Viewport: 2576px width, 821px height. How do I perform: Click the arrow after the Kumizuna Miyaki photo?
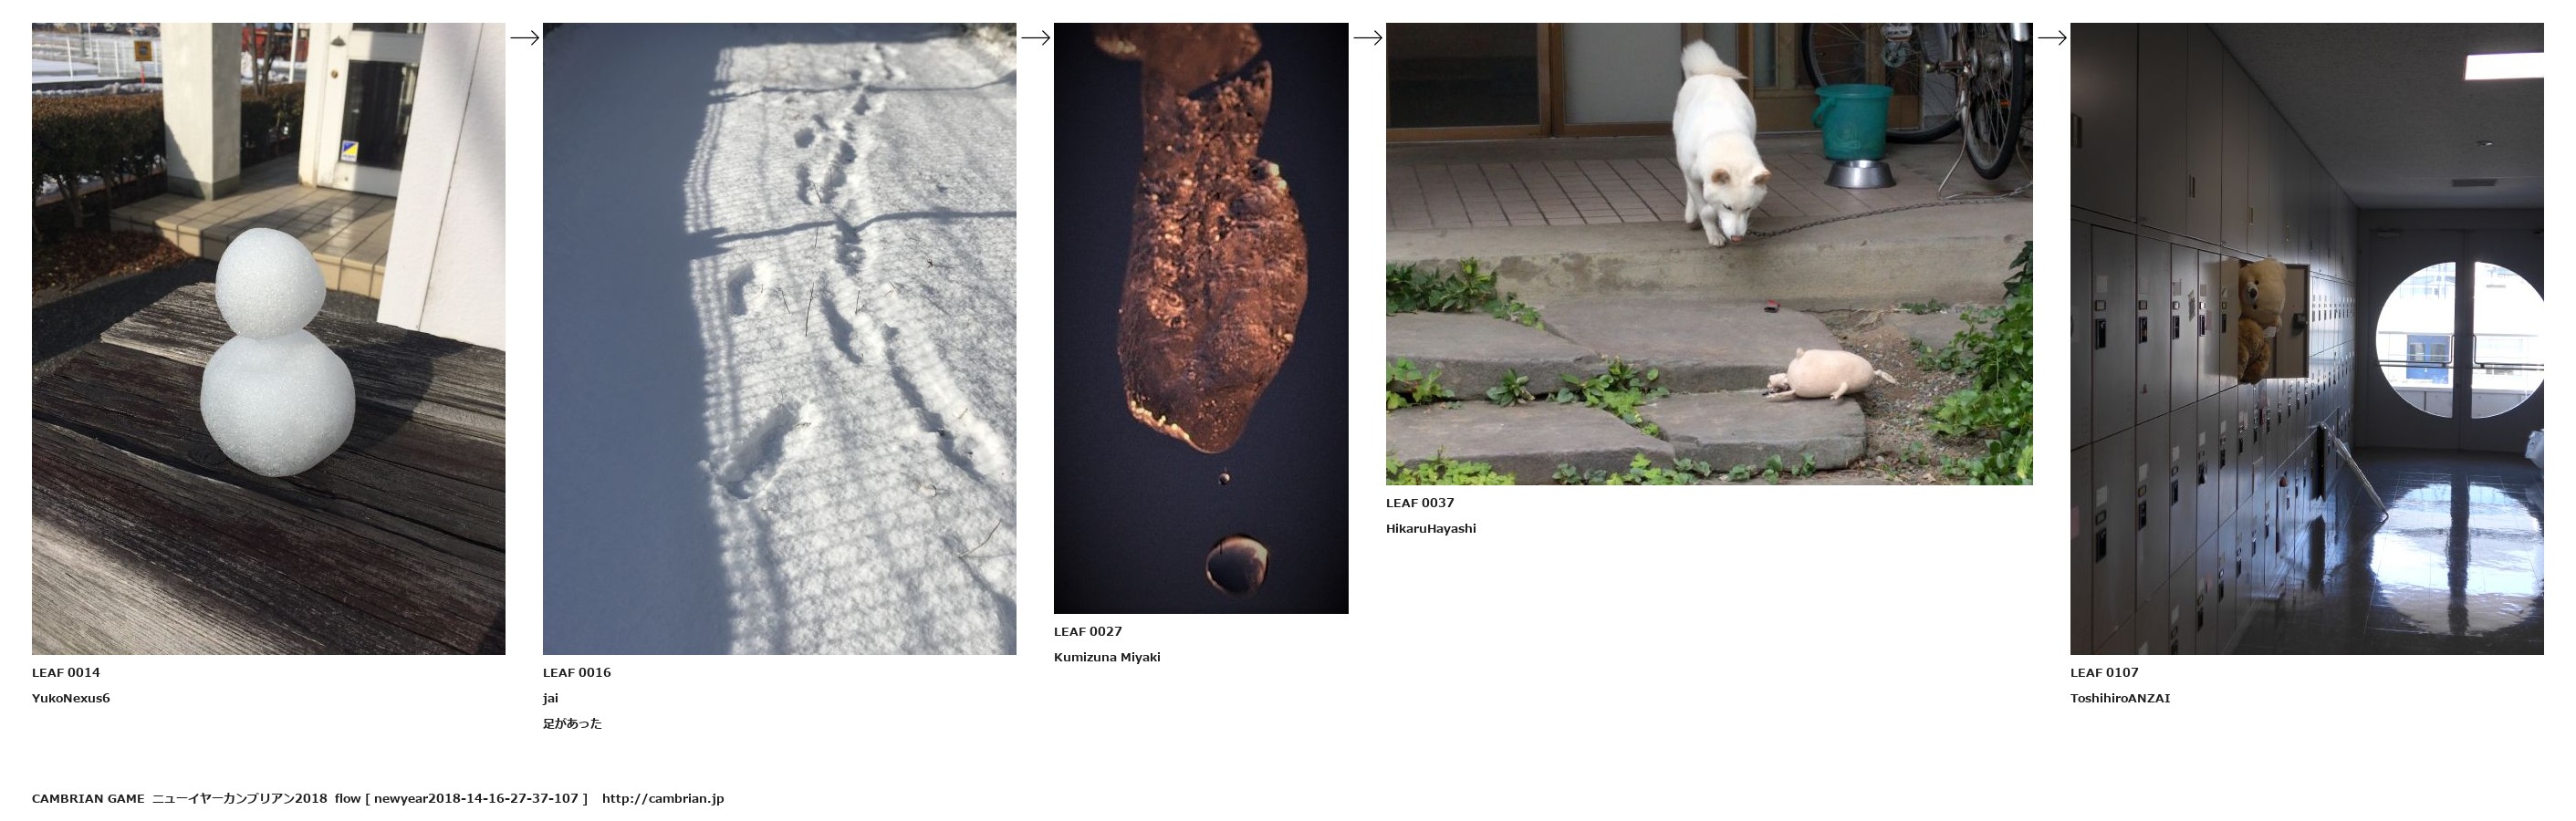1367,38
